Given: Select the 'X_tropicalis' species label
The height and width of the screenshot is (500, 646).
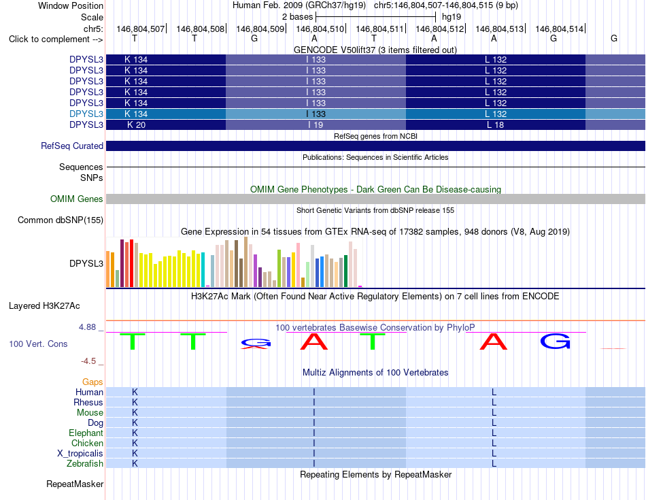Looking at the screenshot, I should click(80, 454).
